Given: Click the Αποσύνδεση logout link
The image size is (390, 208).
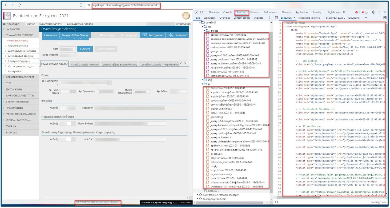Looking at the screenshot, I should pos(183,24).
